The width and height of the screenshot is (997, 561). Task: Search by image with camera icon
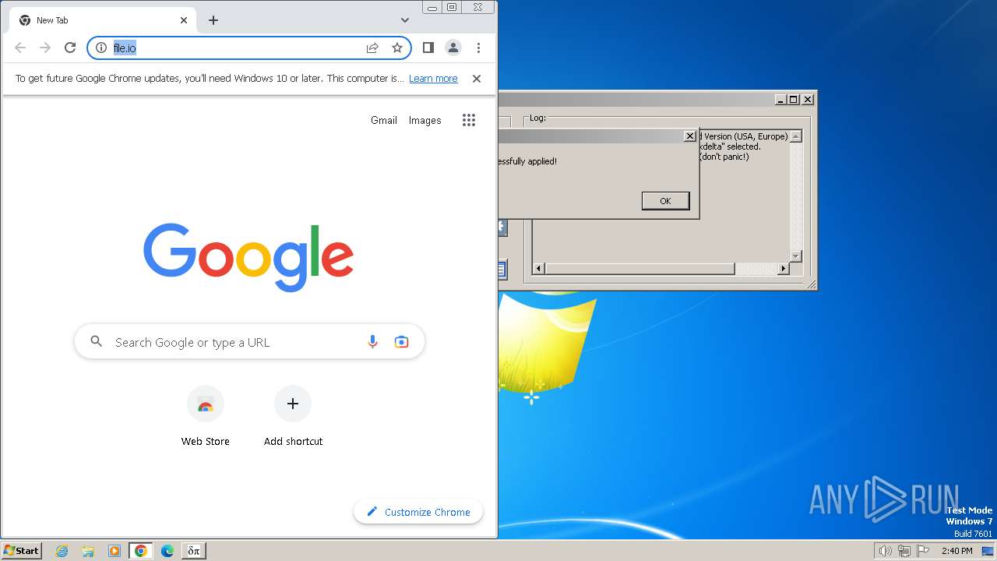coord(402,342)
